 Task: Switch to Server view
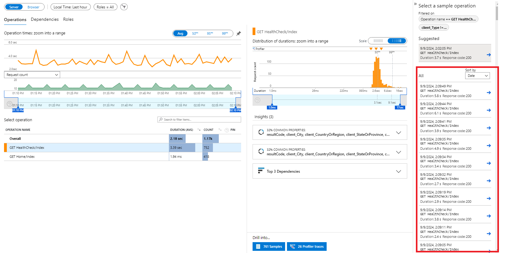point(14,7)
